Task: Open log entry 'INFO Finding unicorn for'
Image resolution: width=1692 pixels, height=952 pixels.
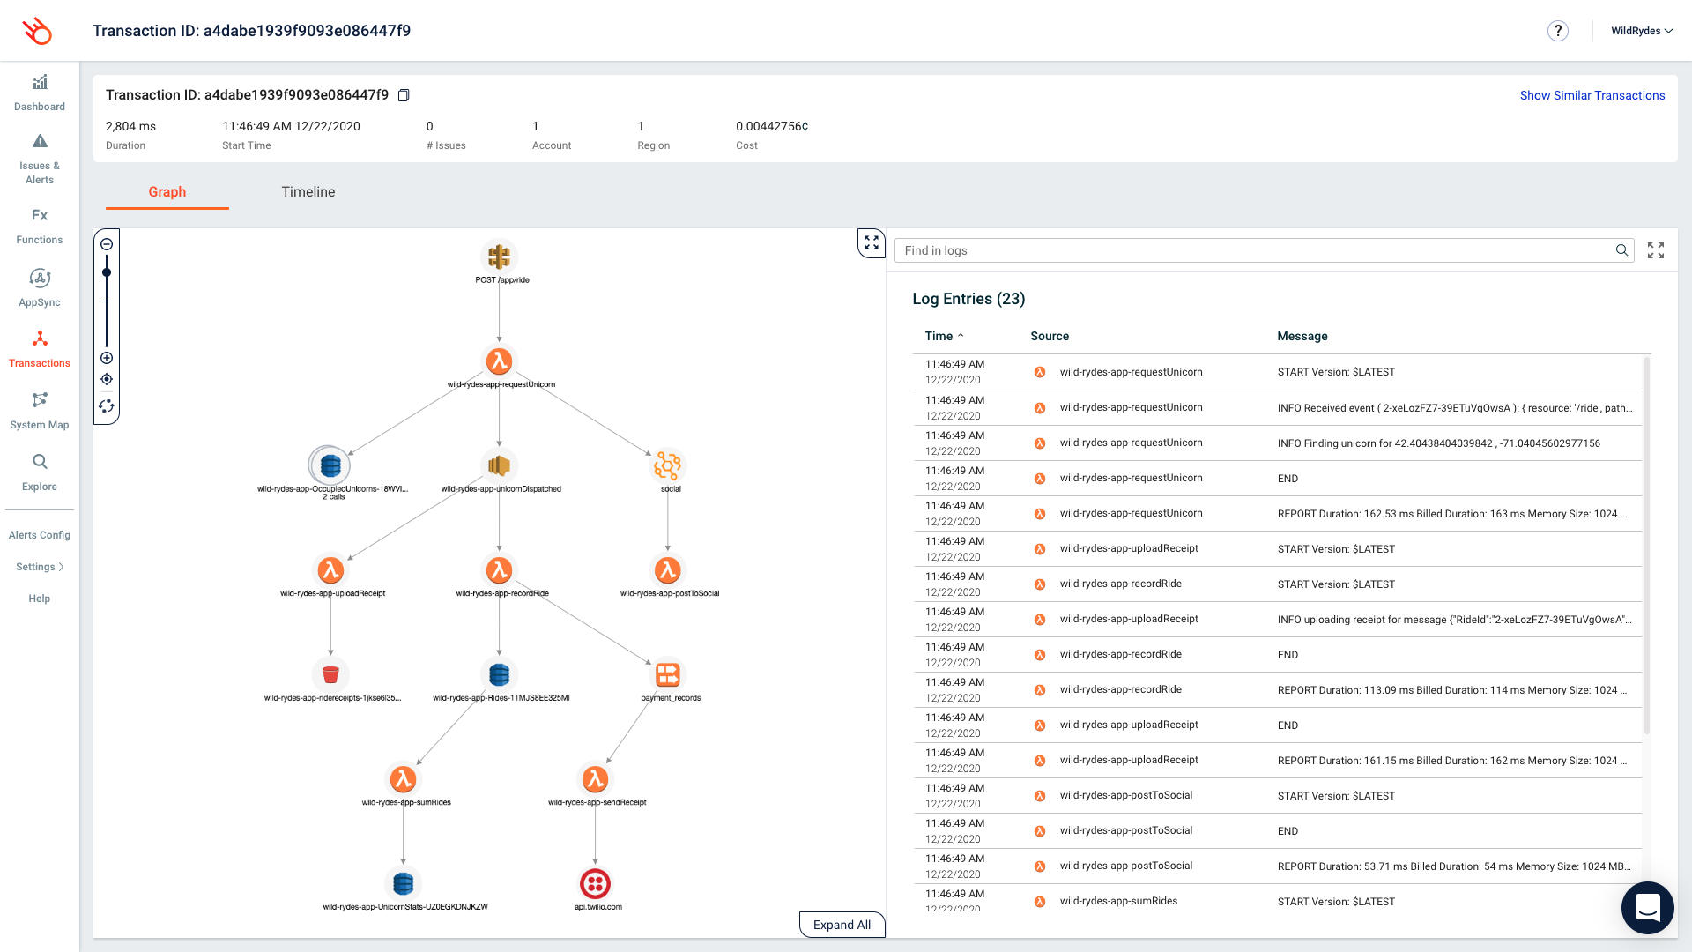Action: pos(1277,443)
